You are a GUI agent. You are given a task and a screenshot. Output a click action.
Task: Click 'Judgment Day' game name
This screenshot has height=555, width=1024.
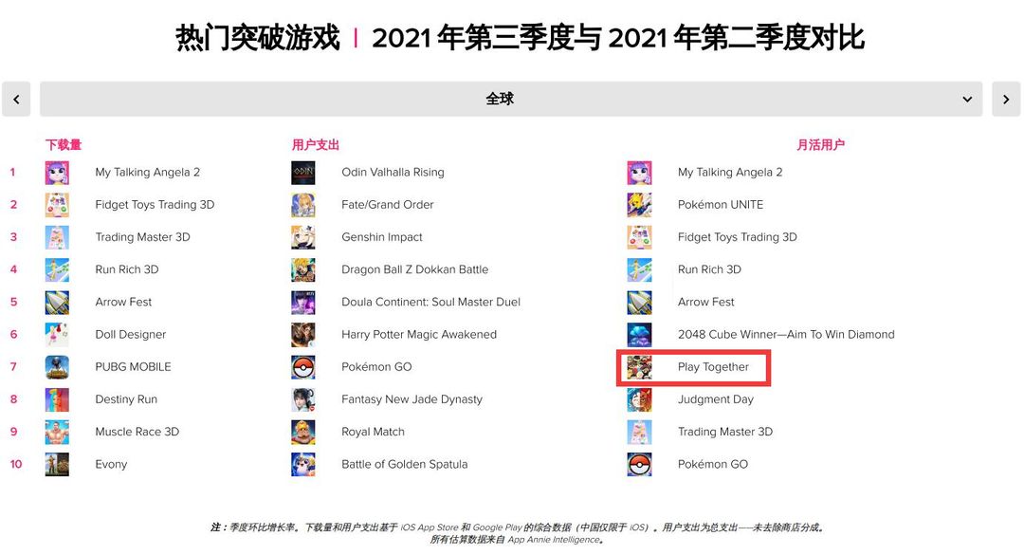(716, 399)
